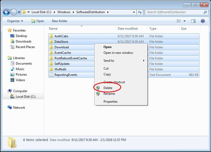
Task: Click the Videos library film icon
Action: point(12,80)
